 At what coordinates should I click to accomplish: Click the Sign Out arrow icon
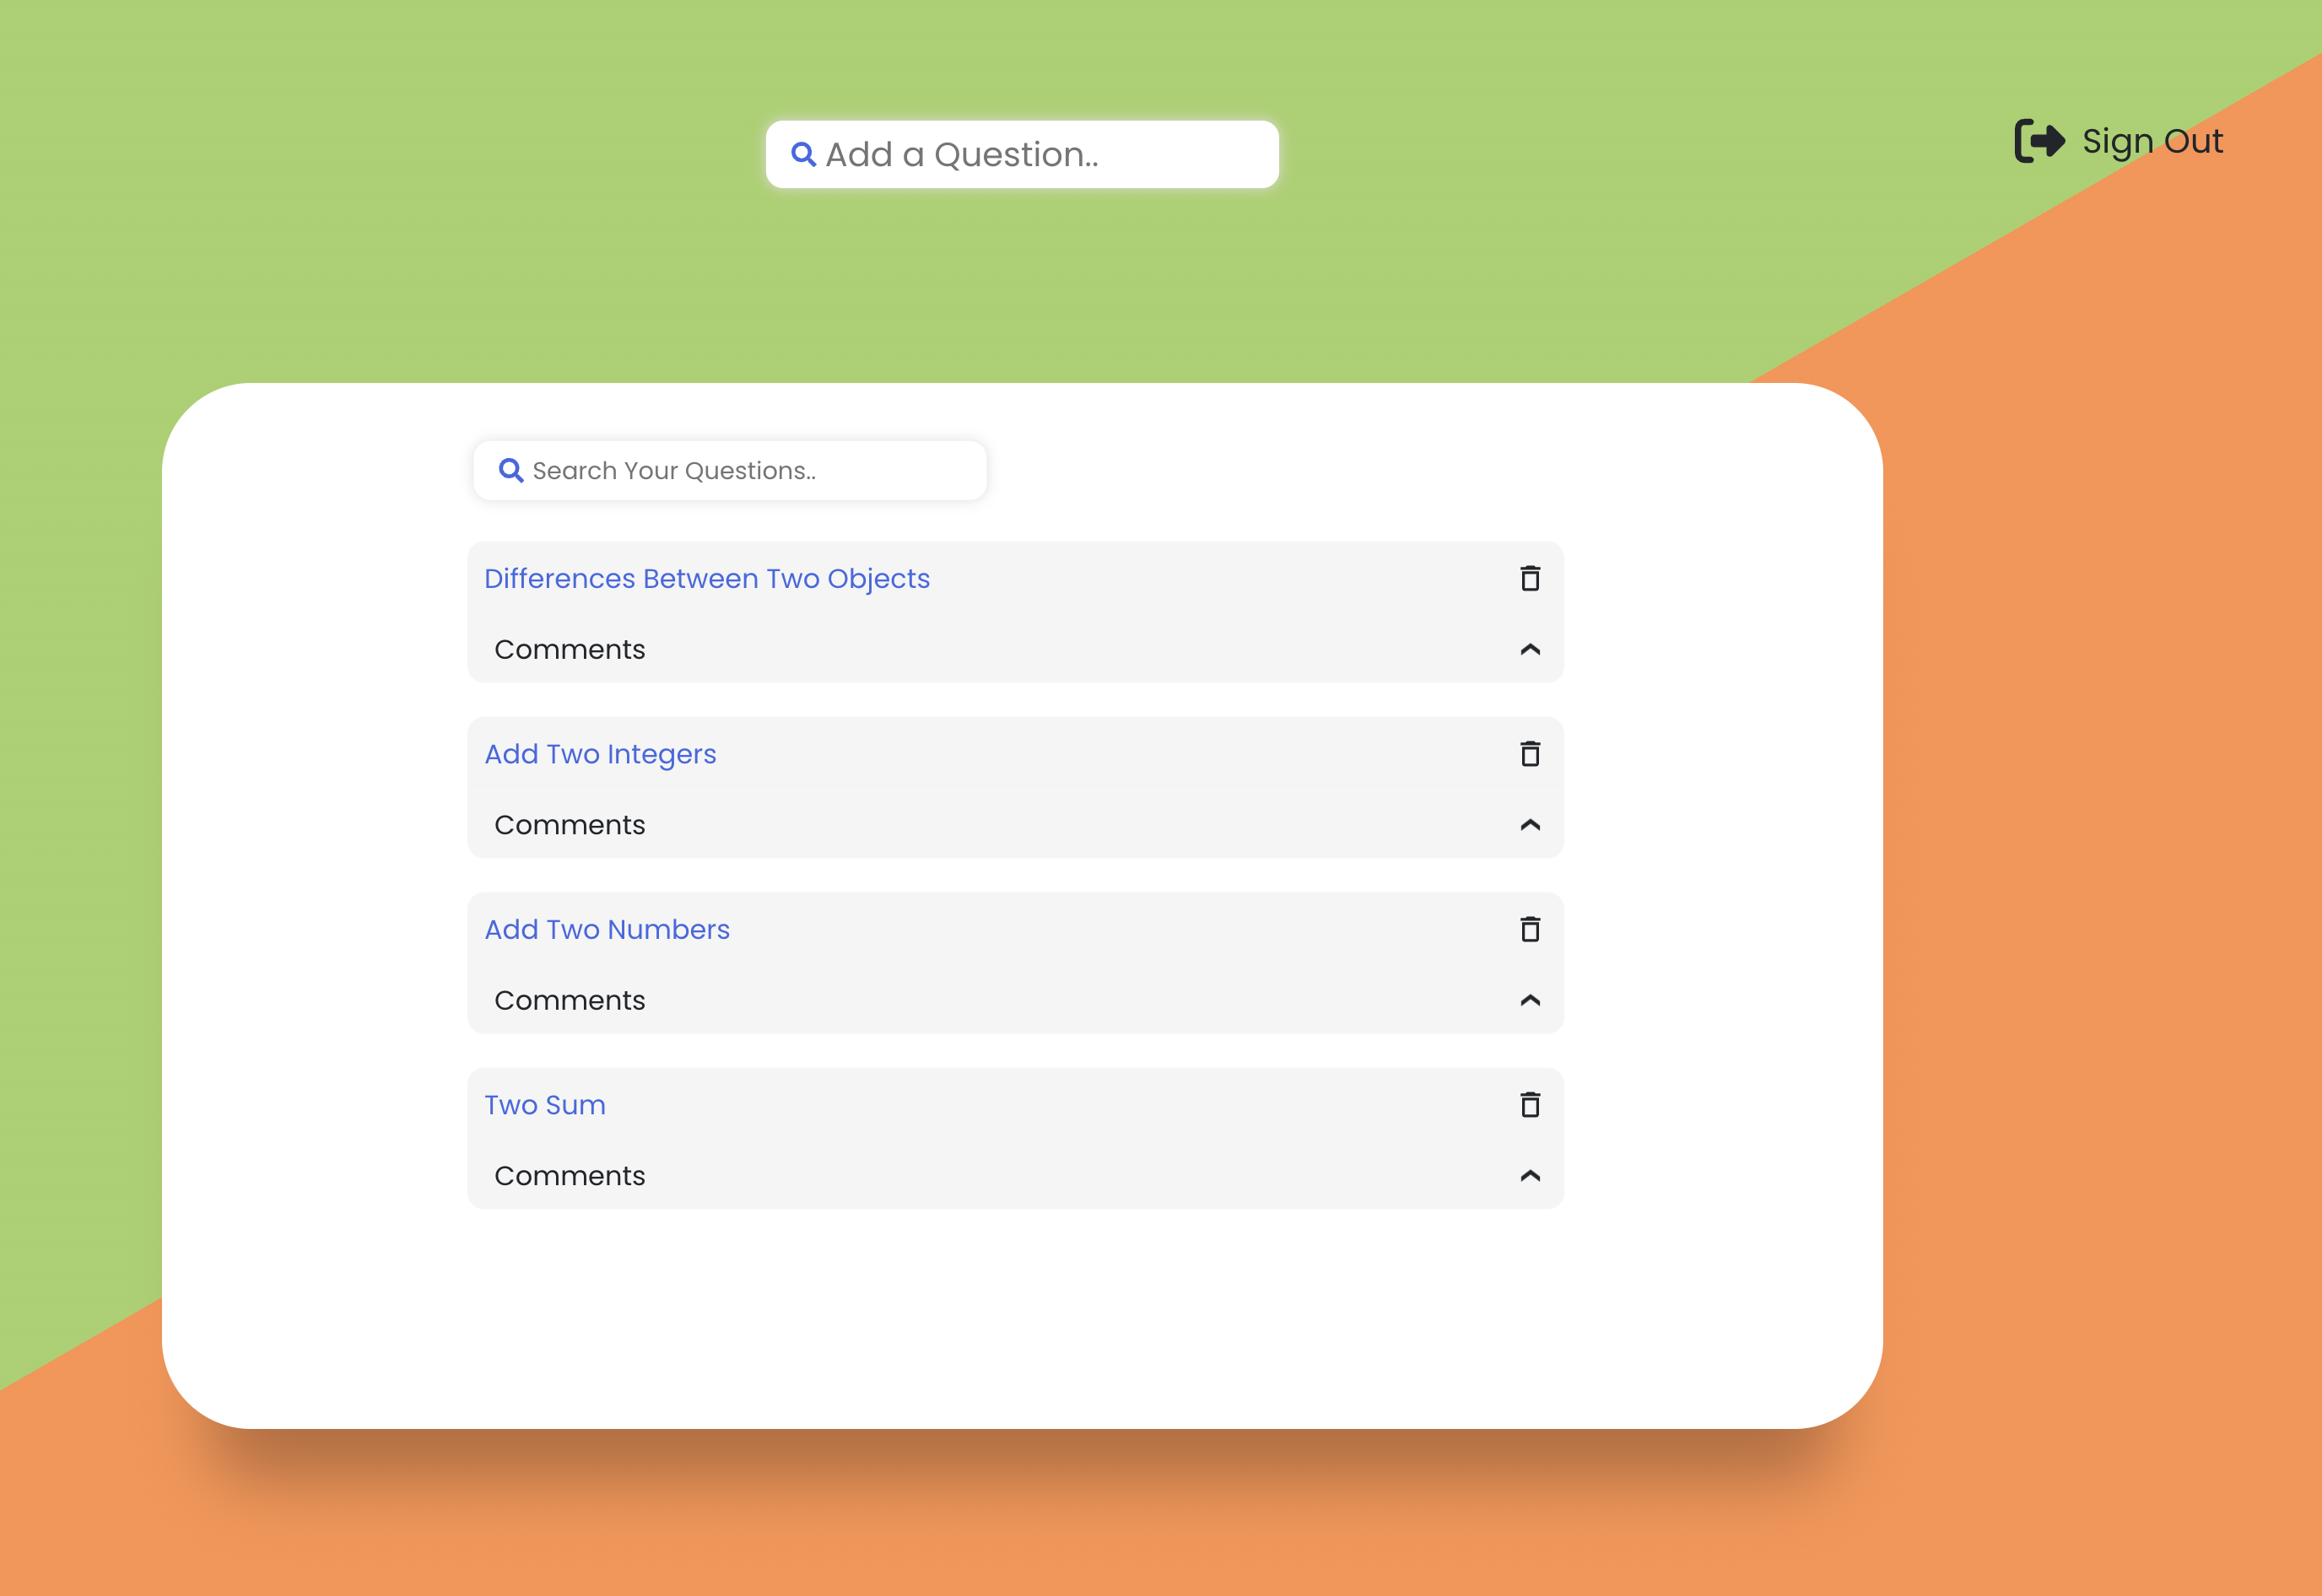[2038, 141]
